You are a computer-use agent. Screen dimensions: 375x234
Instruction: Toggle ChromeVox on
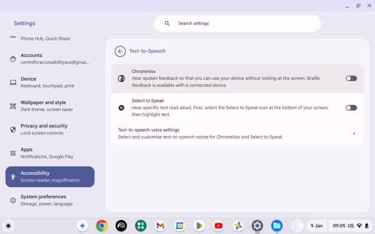coord(351,79)
